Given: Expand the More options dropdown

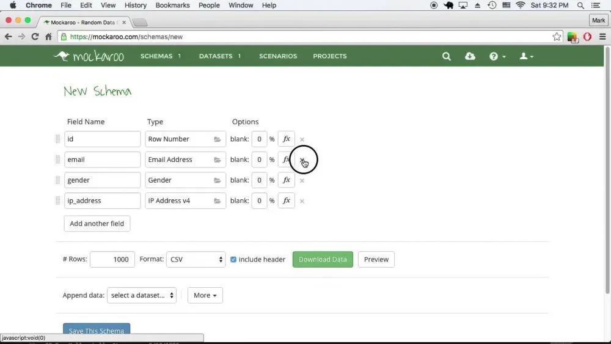Looking at the screenshot, I should coord(205,296).
